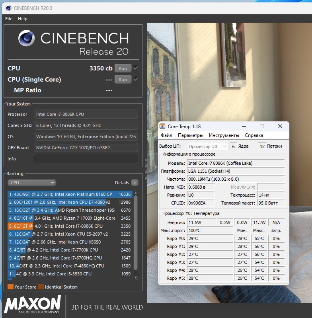Select ranking row Intel Core i7-7700K
Screen dimensions: 312x318
click(70, 250)
